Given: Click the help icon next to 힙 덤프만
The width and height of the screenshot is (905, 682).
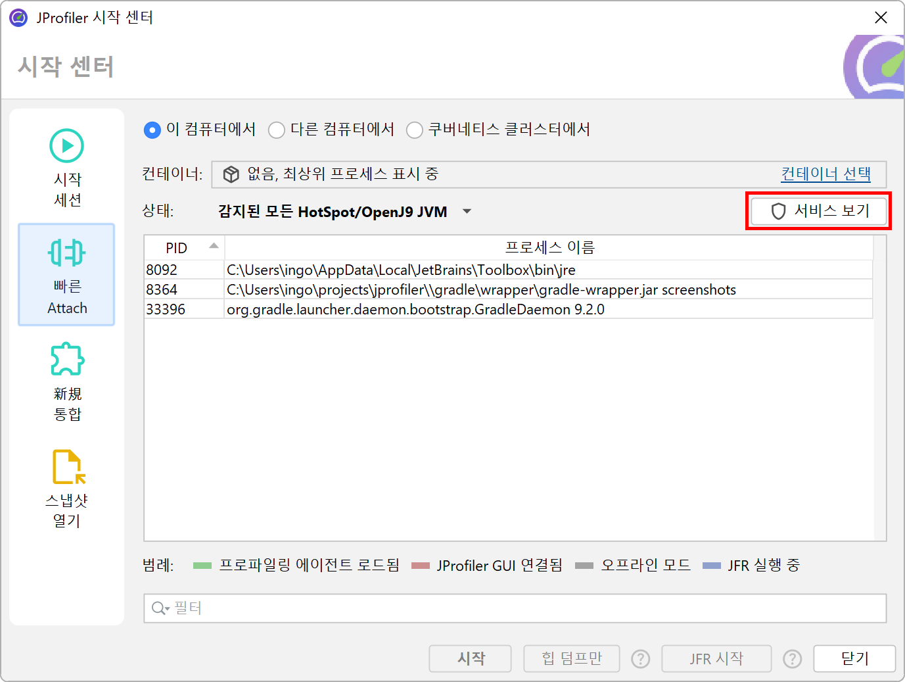Looking at the screenshot, I should coord(640,658).
